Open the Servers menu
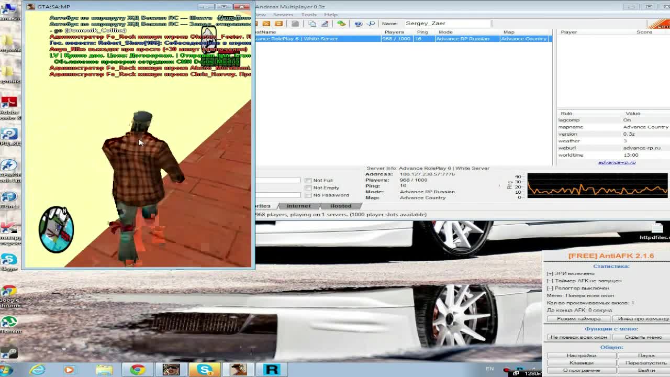The width and height of the screenshot is (670, 377). coord(283,15)
